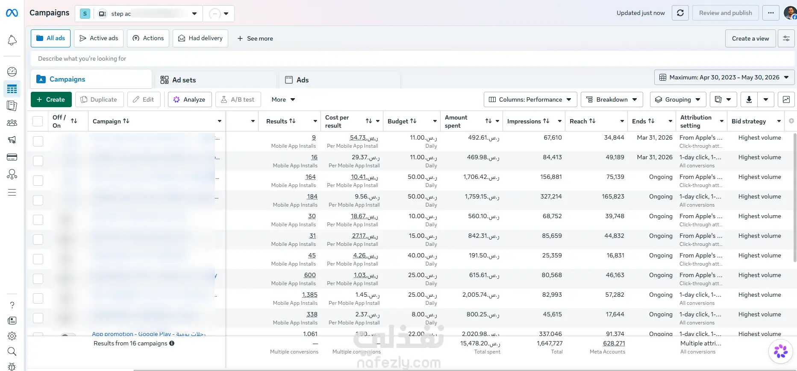Viewport: 797px width, 371px height.
Task: Open the notifications bell in sidebar
Action: click(12, 41)
